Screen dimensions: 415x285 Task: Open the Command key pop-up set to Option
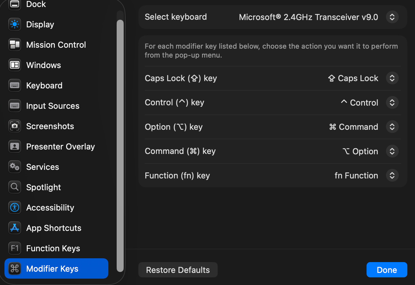392,151
